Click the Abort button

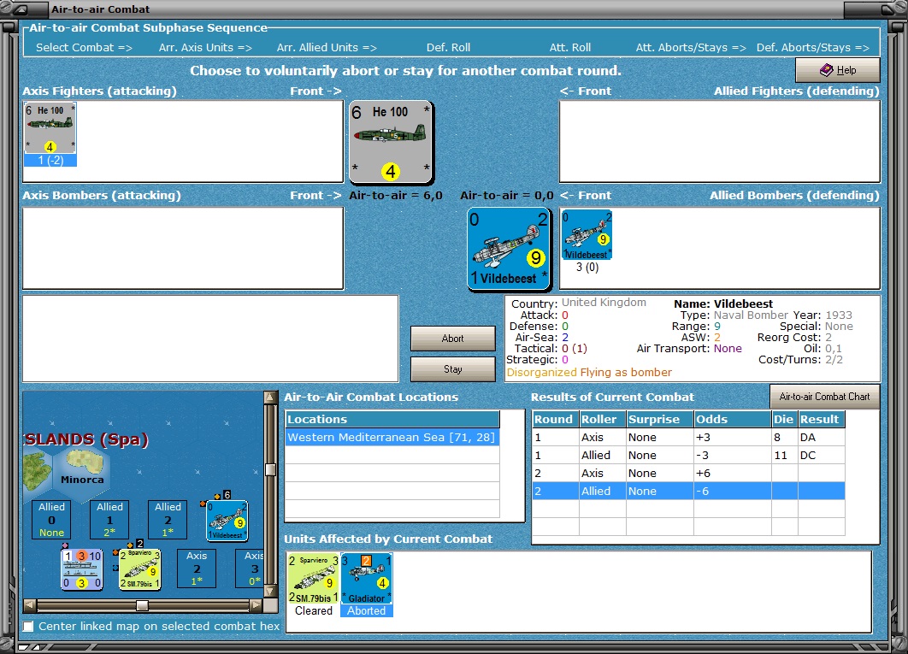pos(453,339)
